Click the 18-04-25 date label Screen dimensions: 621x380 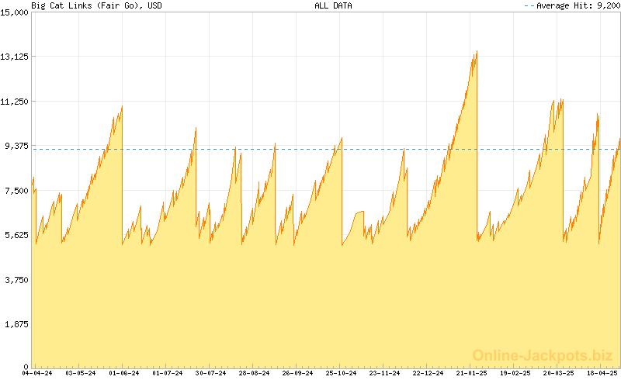click(602, 373)
